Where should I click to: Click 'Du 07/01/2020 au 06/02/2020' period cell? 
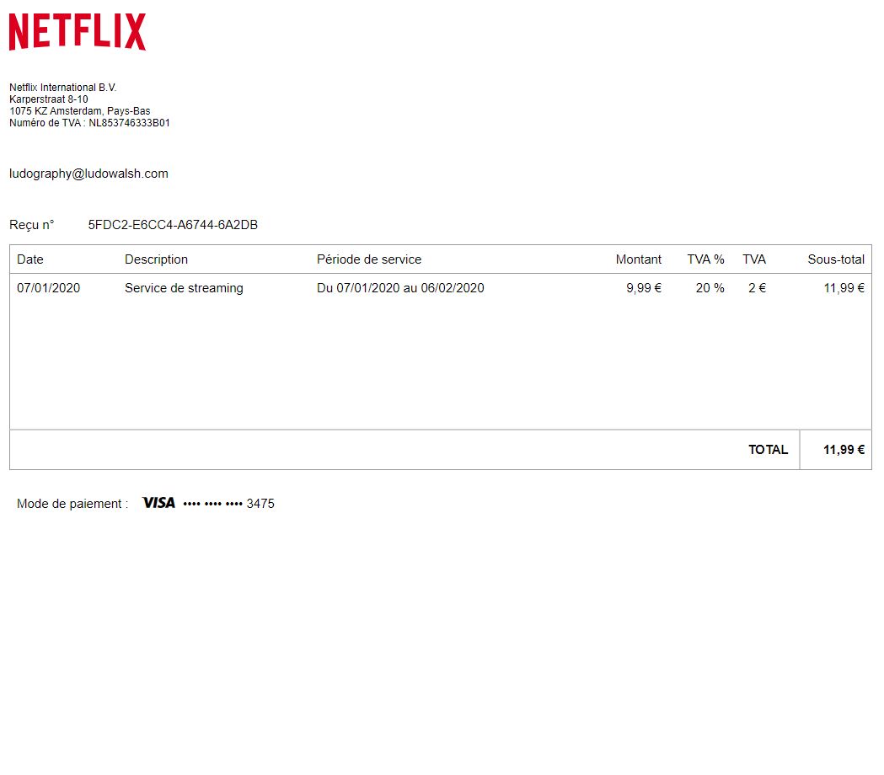(400, 288)
